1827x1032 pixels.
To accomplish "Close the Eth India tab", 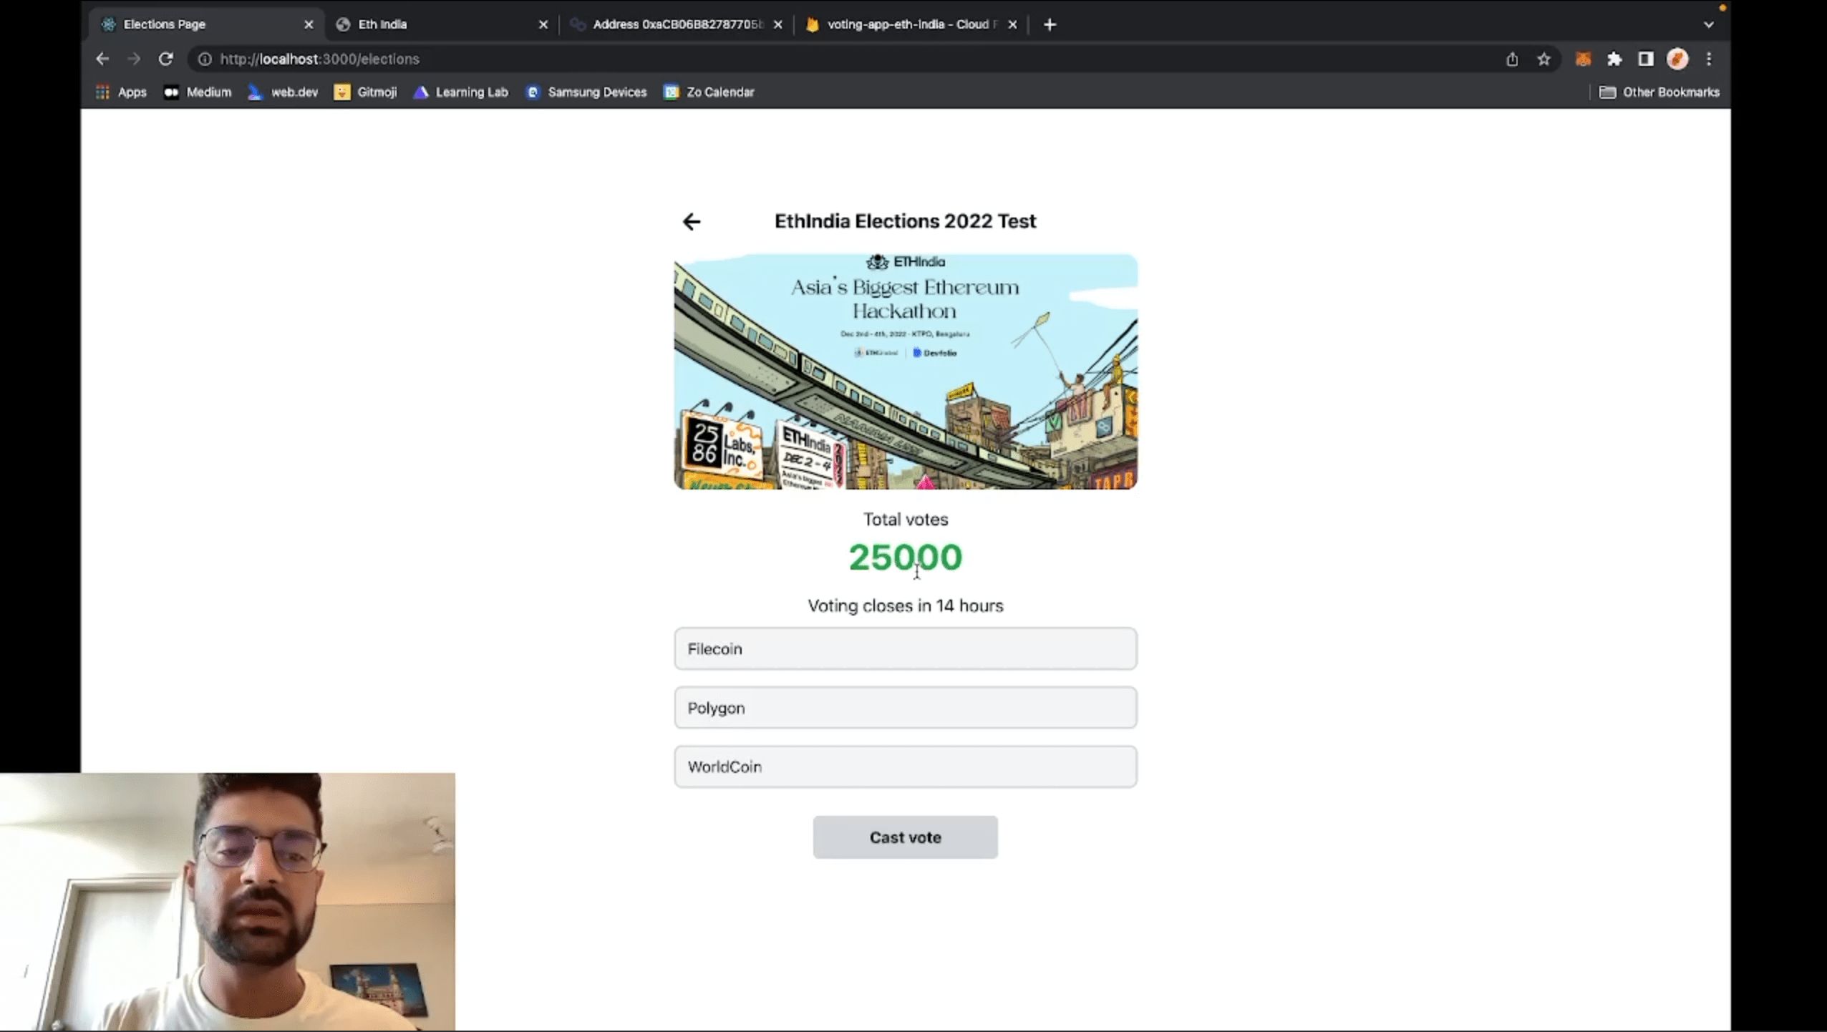I will click(543, 24).
